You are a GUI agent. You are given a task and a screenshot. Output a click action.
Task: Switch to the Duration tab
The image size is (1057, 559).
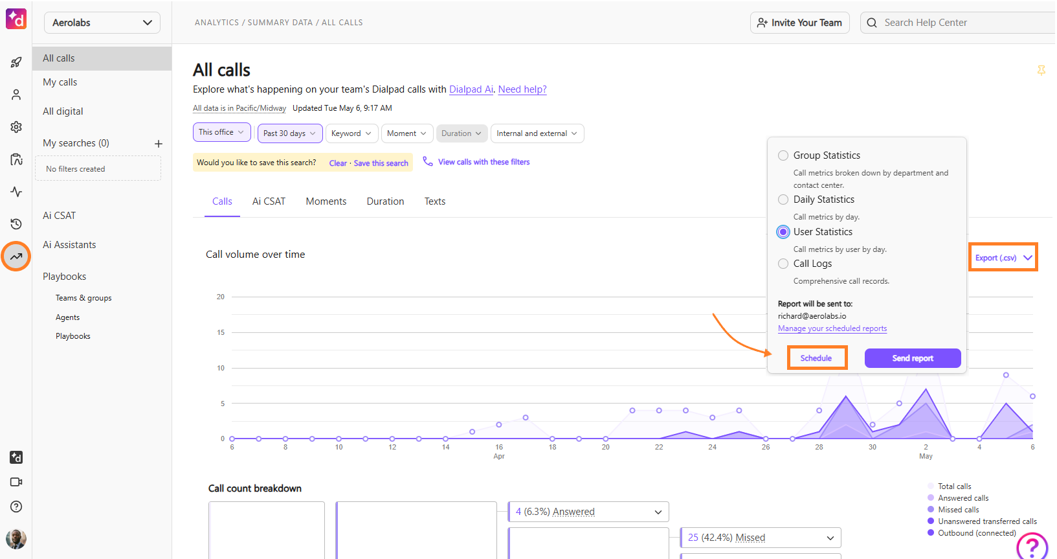point(385,201)
